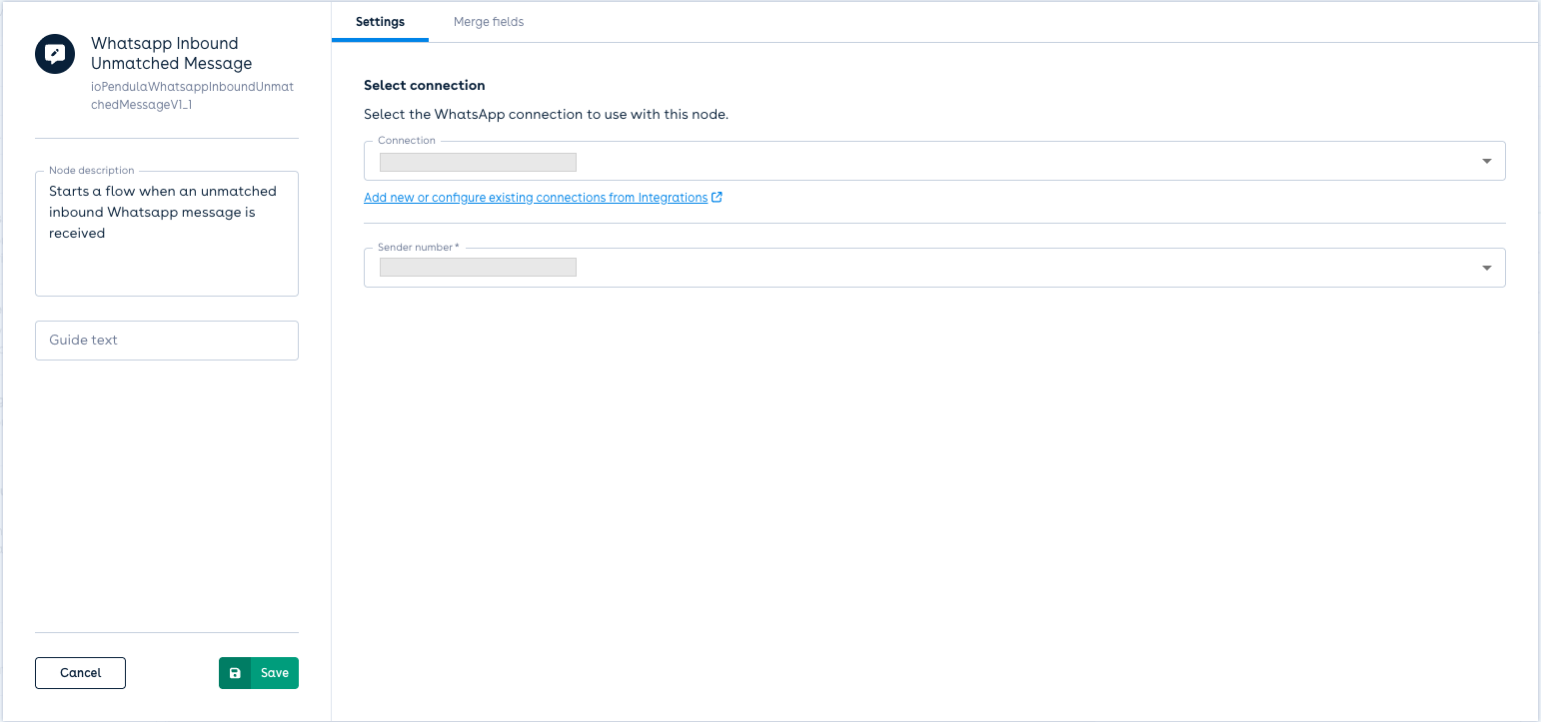The height and width of the screenshot is (722, 1541).
Task: Click the Select connection heading
Action: [424, 85]
